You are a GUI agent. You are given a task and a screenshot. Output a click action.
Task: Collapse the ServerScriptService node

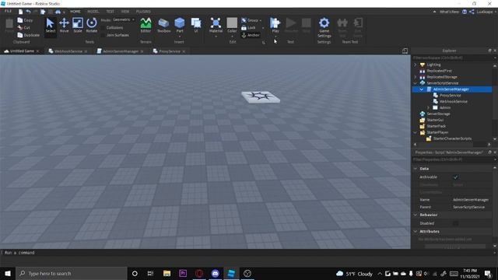415,83
